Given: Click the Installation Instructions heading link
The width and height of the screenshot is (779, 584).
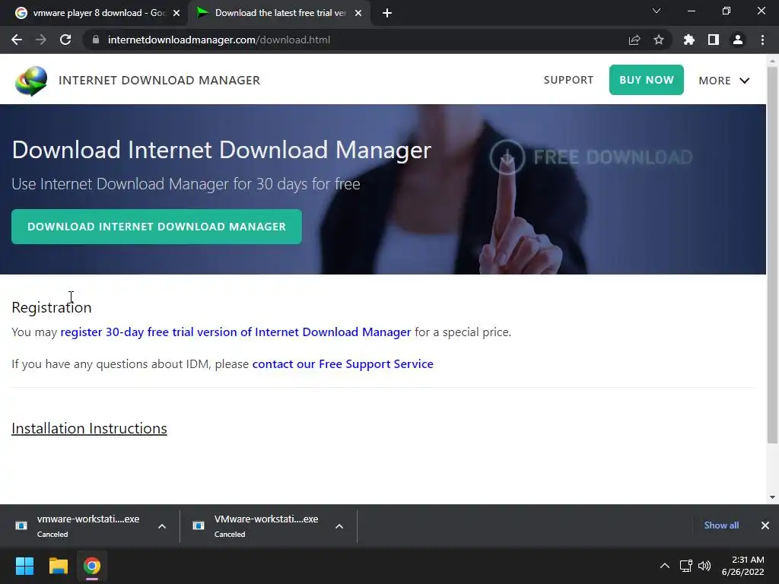Looking at the screenshot, I should point(90,428).
